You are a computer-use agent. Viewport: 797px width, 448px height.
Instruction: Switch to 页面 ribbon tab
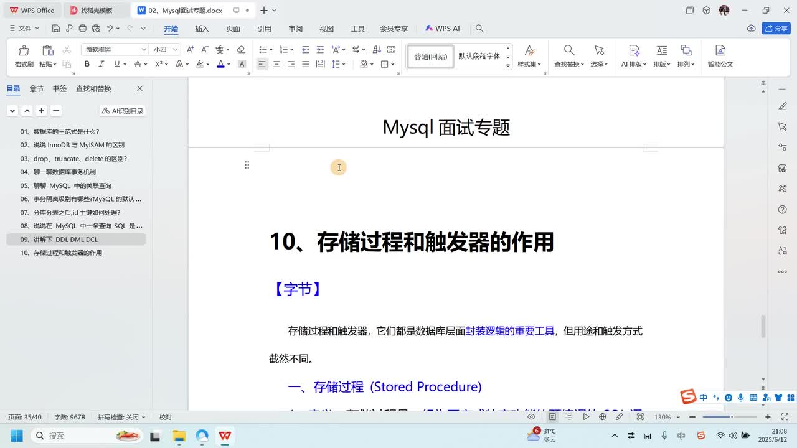tap(233, 29)
